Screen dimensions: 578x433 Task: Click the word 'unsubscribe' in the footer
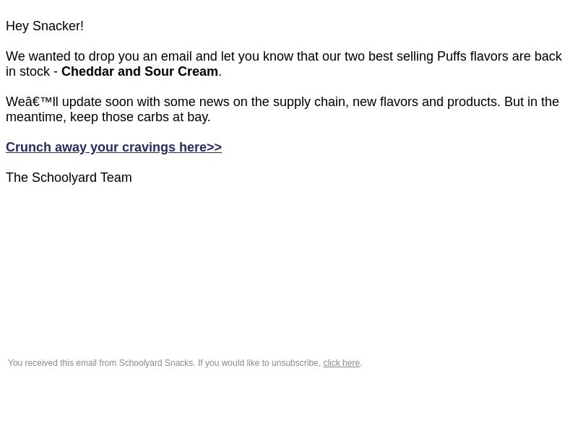pos(295,363)
